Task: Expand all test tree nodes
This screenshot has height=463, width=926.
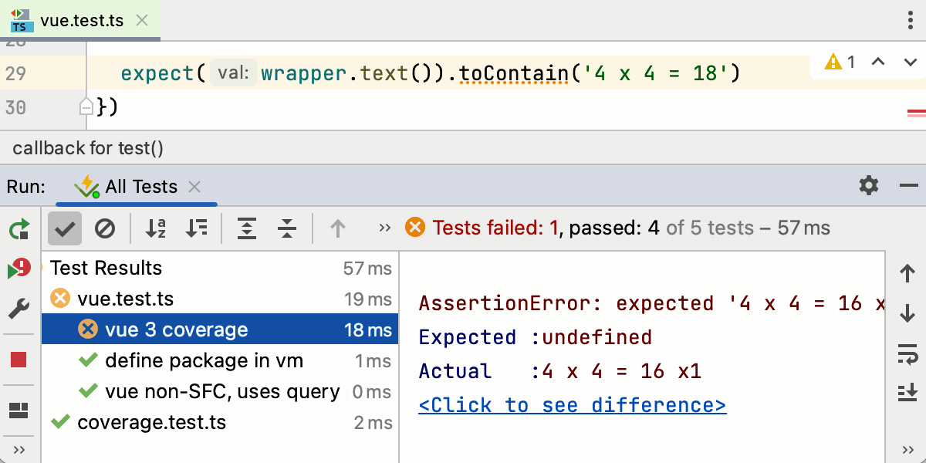Action: 246,228
